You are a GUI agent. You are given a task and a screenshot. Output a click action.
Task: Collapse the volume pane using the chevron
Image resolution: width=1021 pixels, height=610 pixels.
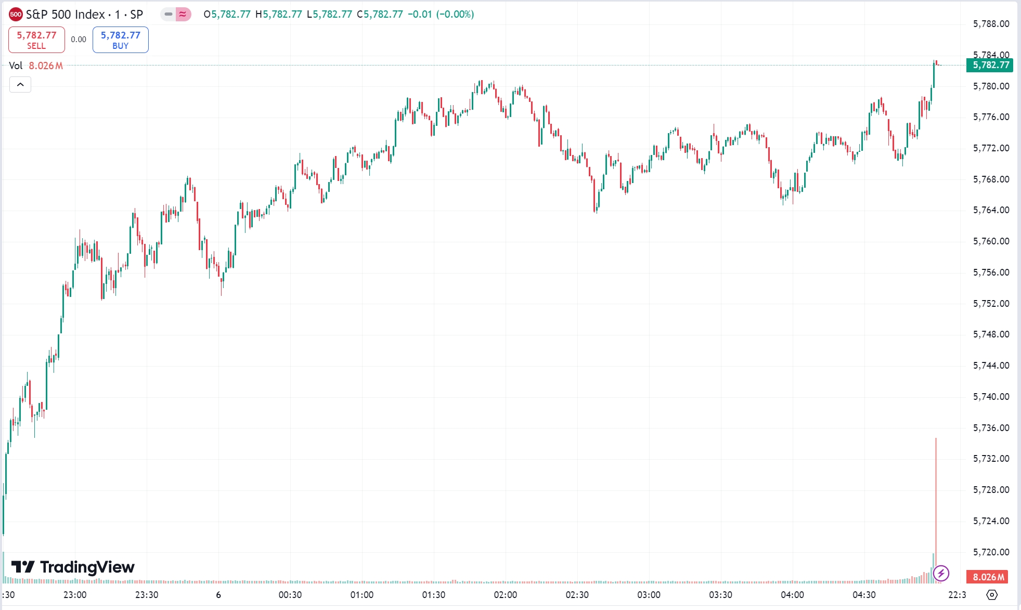coord(20,84)
